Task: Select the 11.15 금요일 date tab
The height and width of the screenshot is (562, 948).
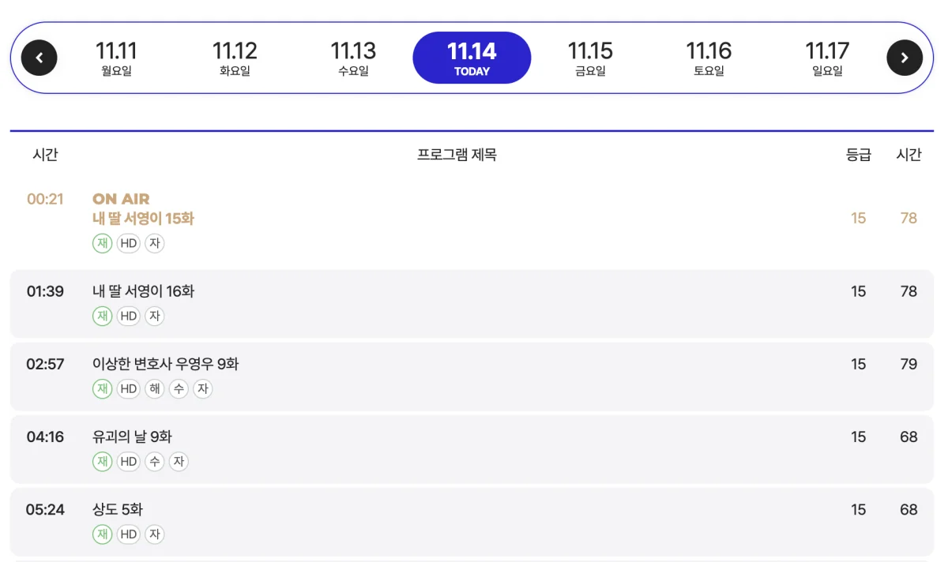Action: tap(590, 57)
